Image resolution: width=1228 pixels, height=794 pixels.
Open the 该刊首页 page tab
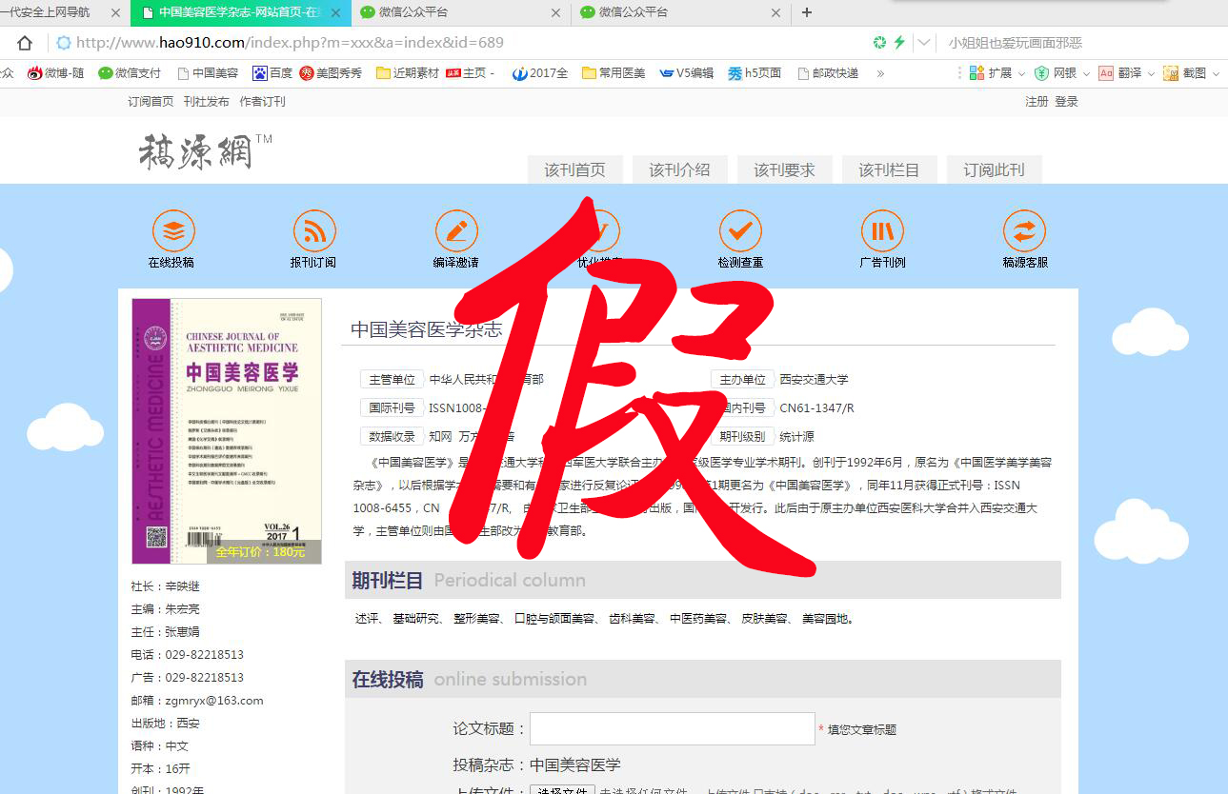574,170
